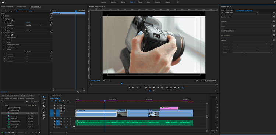Switch to Effects workspace
Image resolution: width=276 pixels, height=135 pixels.
140,2
